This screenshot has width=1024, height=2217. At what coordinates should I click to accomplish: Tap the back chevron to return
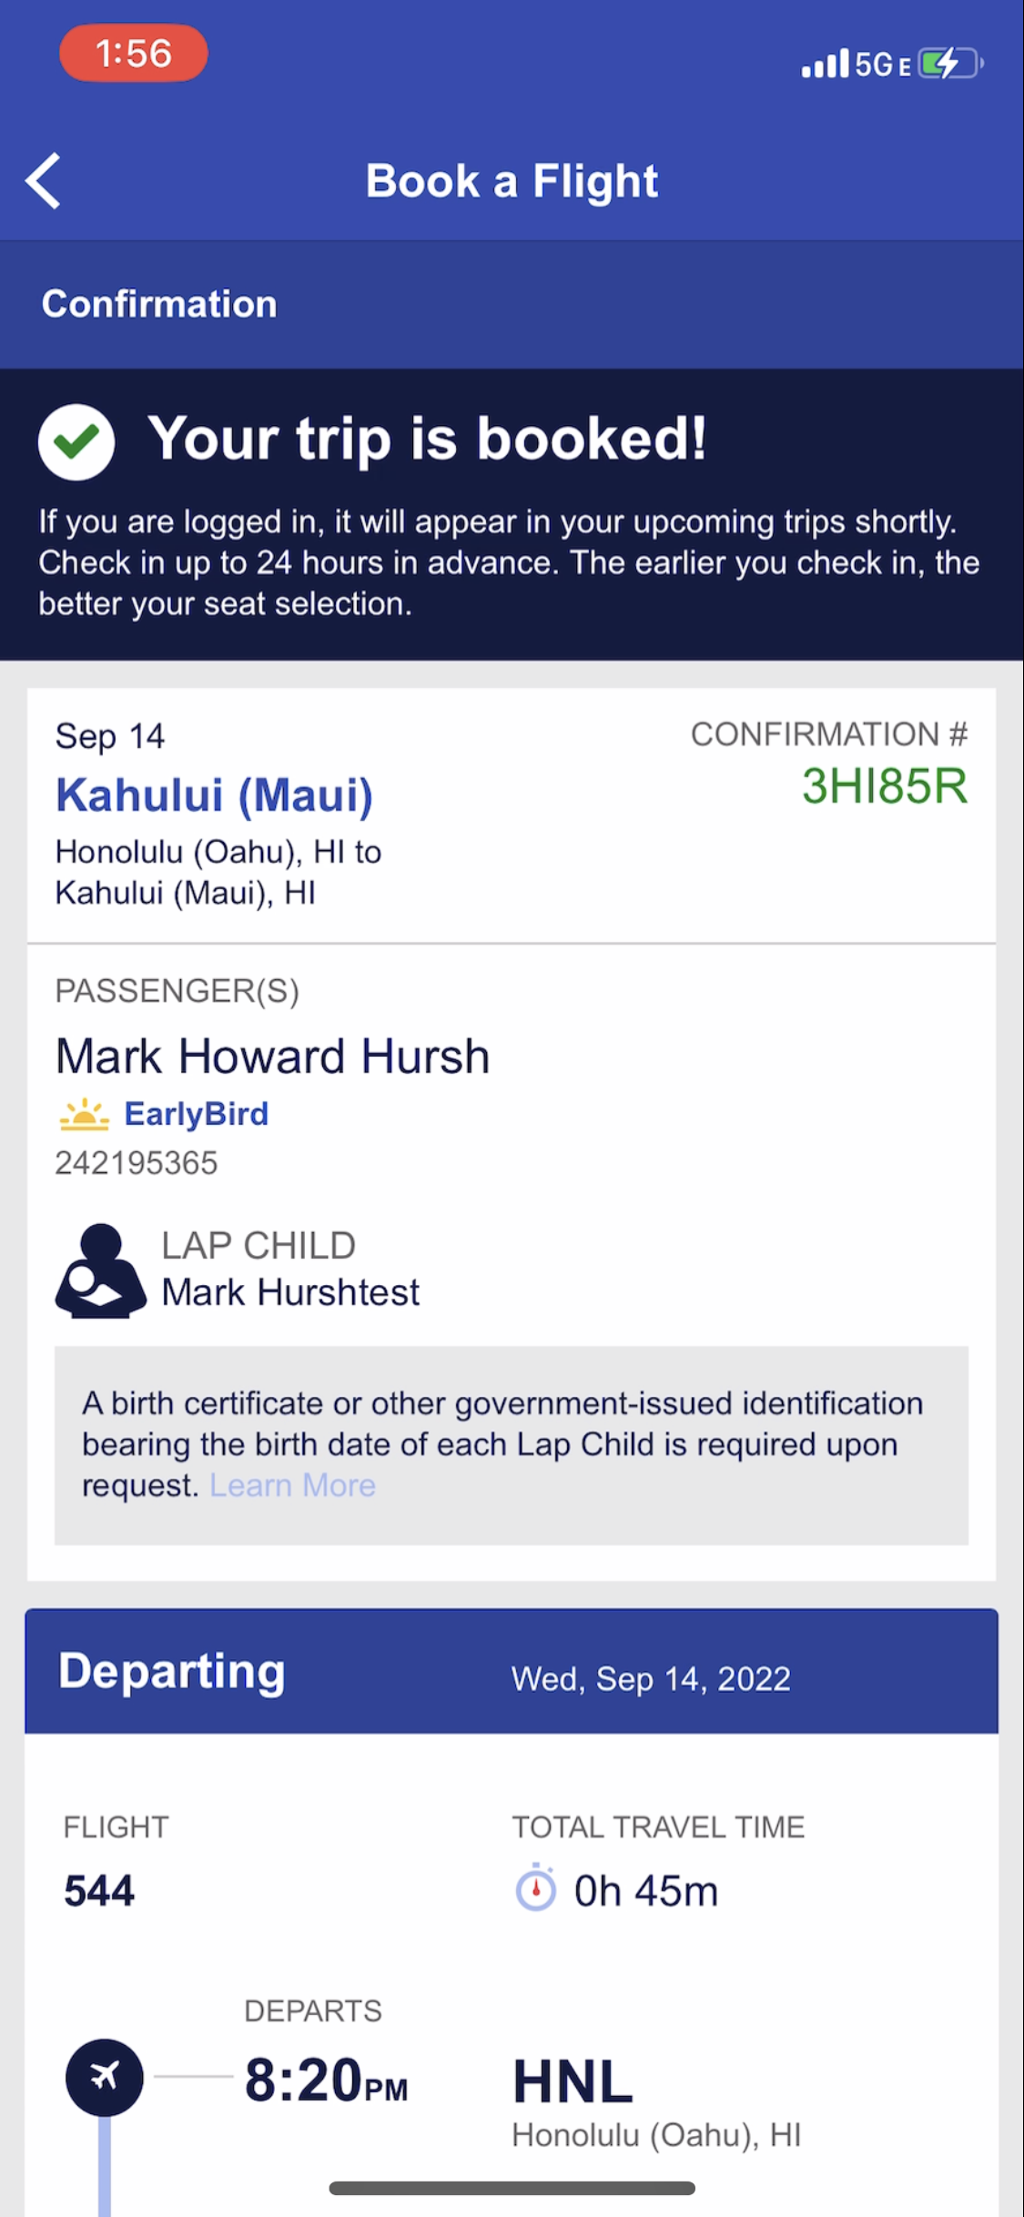(x=44, y=180)
